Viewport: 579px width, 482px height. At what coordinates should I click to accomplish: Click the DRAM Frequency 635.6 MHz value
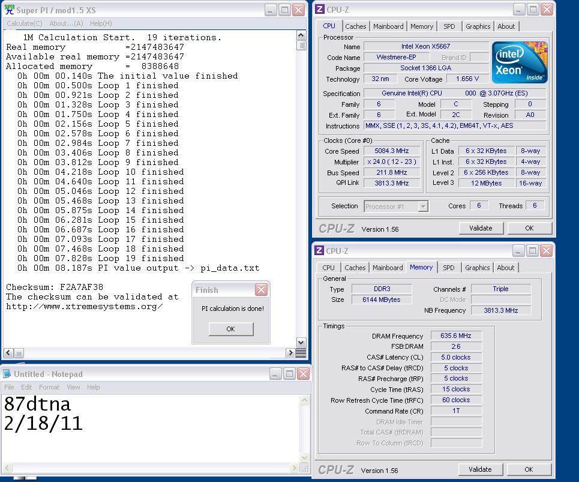(456, 336)
